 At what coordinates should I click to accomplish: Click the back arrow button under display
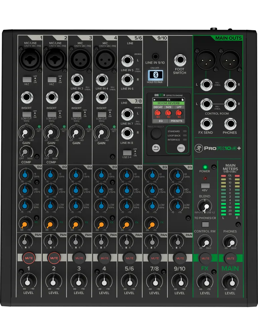pos(156,148)
